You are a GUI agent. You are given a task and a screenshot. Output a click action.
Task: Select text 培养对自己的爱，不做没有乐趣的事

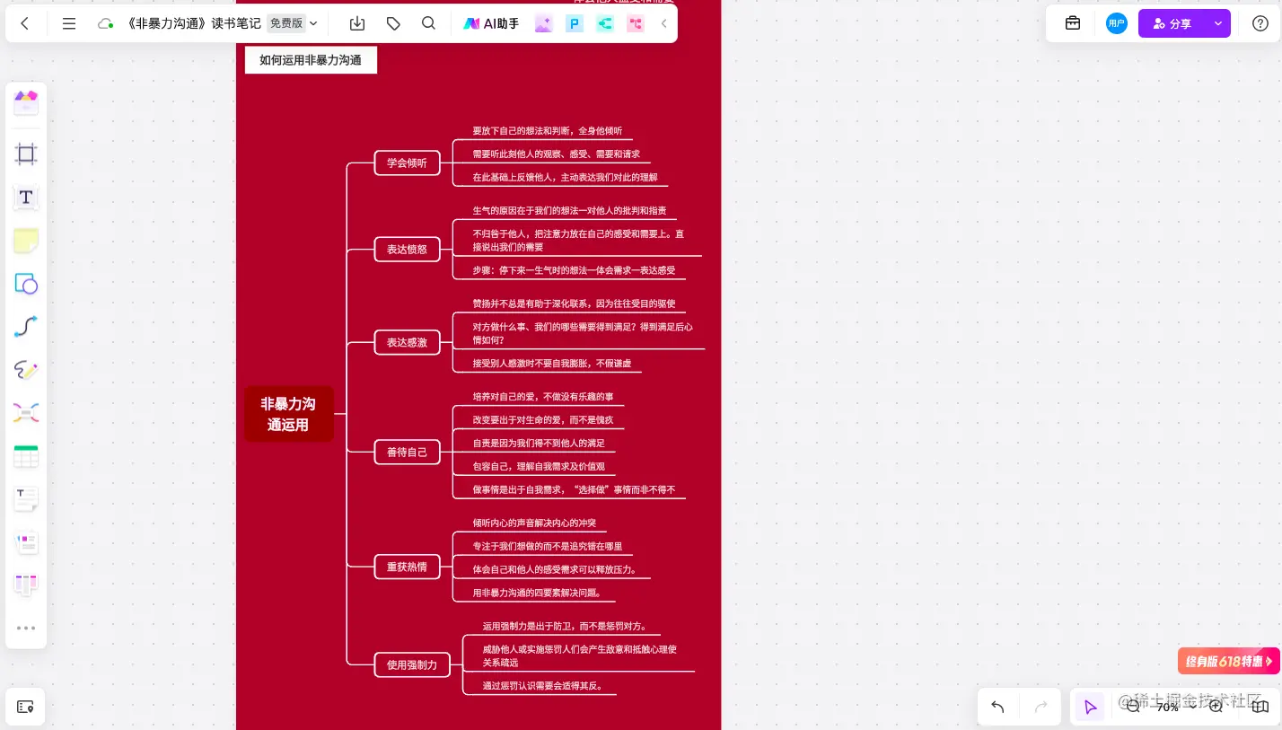tap(543, 396)
